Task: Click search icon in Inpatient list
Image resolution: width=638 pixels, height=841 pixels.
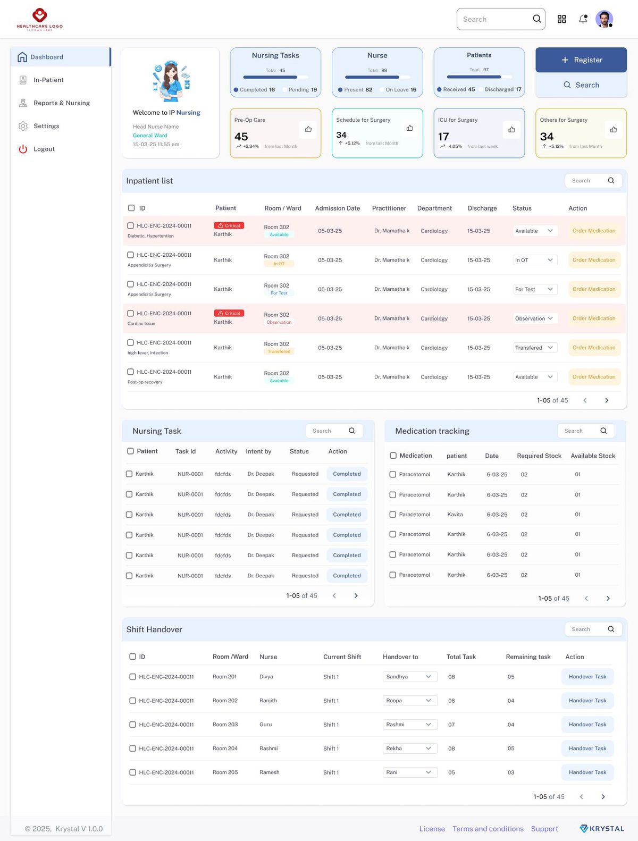Action: point(611,181)
